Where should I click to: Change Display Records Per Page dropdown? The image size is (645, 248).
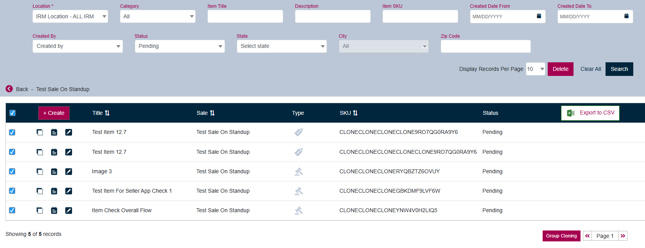[536, 69]
